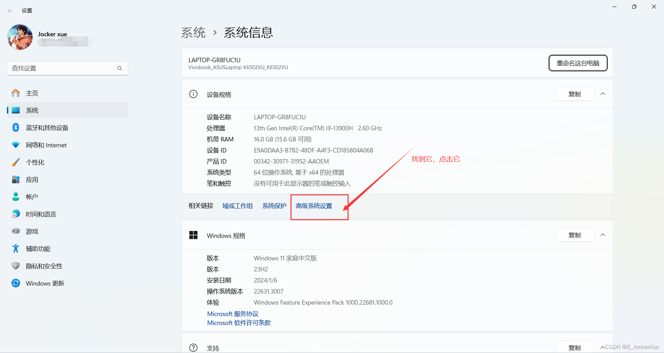Open the 高级系统设置 link
The image size is (664, 353).
point(314,206)
